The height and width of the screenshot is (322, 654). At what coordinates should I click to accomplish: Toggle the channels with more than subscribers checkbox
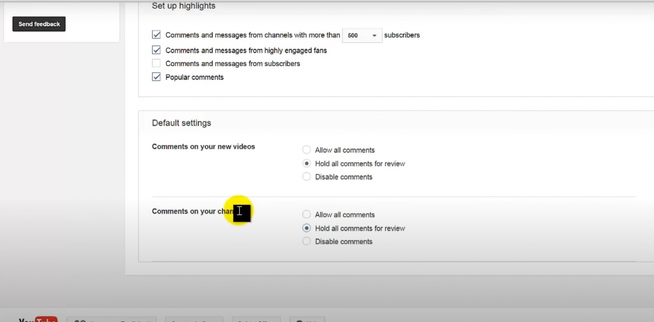tap(156, 35)
